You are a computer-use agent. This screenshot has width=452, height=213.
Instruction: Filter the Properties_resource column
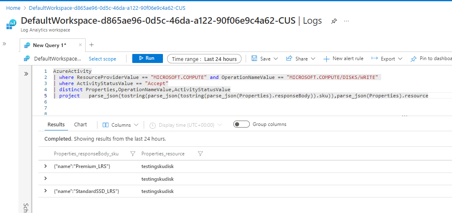[200, 154]
